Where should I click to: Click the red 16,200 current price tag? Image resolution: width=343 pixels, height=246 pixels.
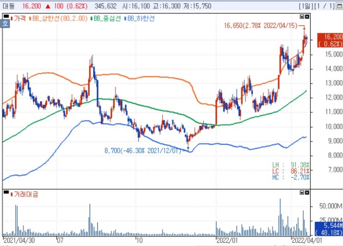point(330,40)
